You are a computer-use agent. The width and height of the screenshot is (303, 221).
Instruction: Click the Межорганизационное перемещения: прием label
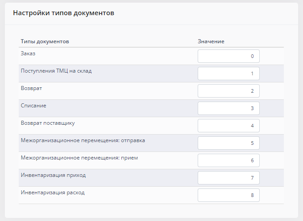point(79,158)
